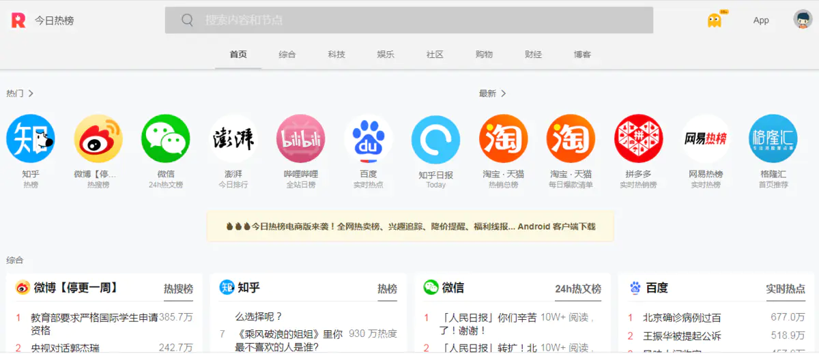Open 《乘风破浪的姐姐》里你最不喜欢的人是谁 question
The height and width of the screenshot is (354, 819).
pyautogui.click(x=289, y=340)
